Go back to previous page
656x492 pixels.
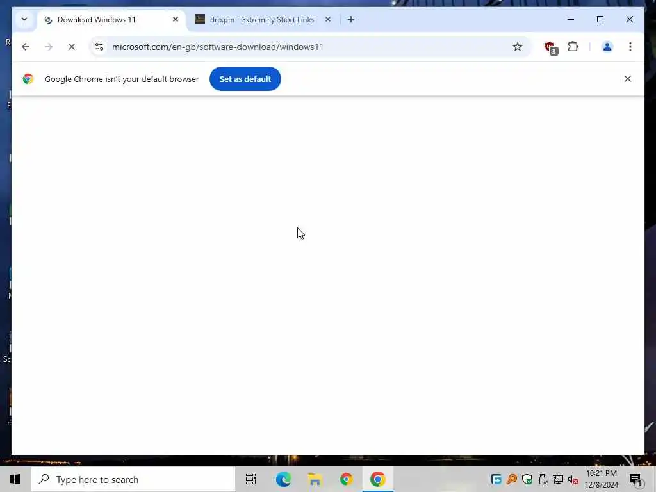(26, 47)
